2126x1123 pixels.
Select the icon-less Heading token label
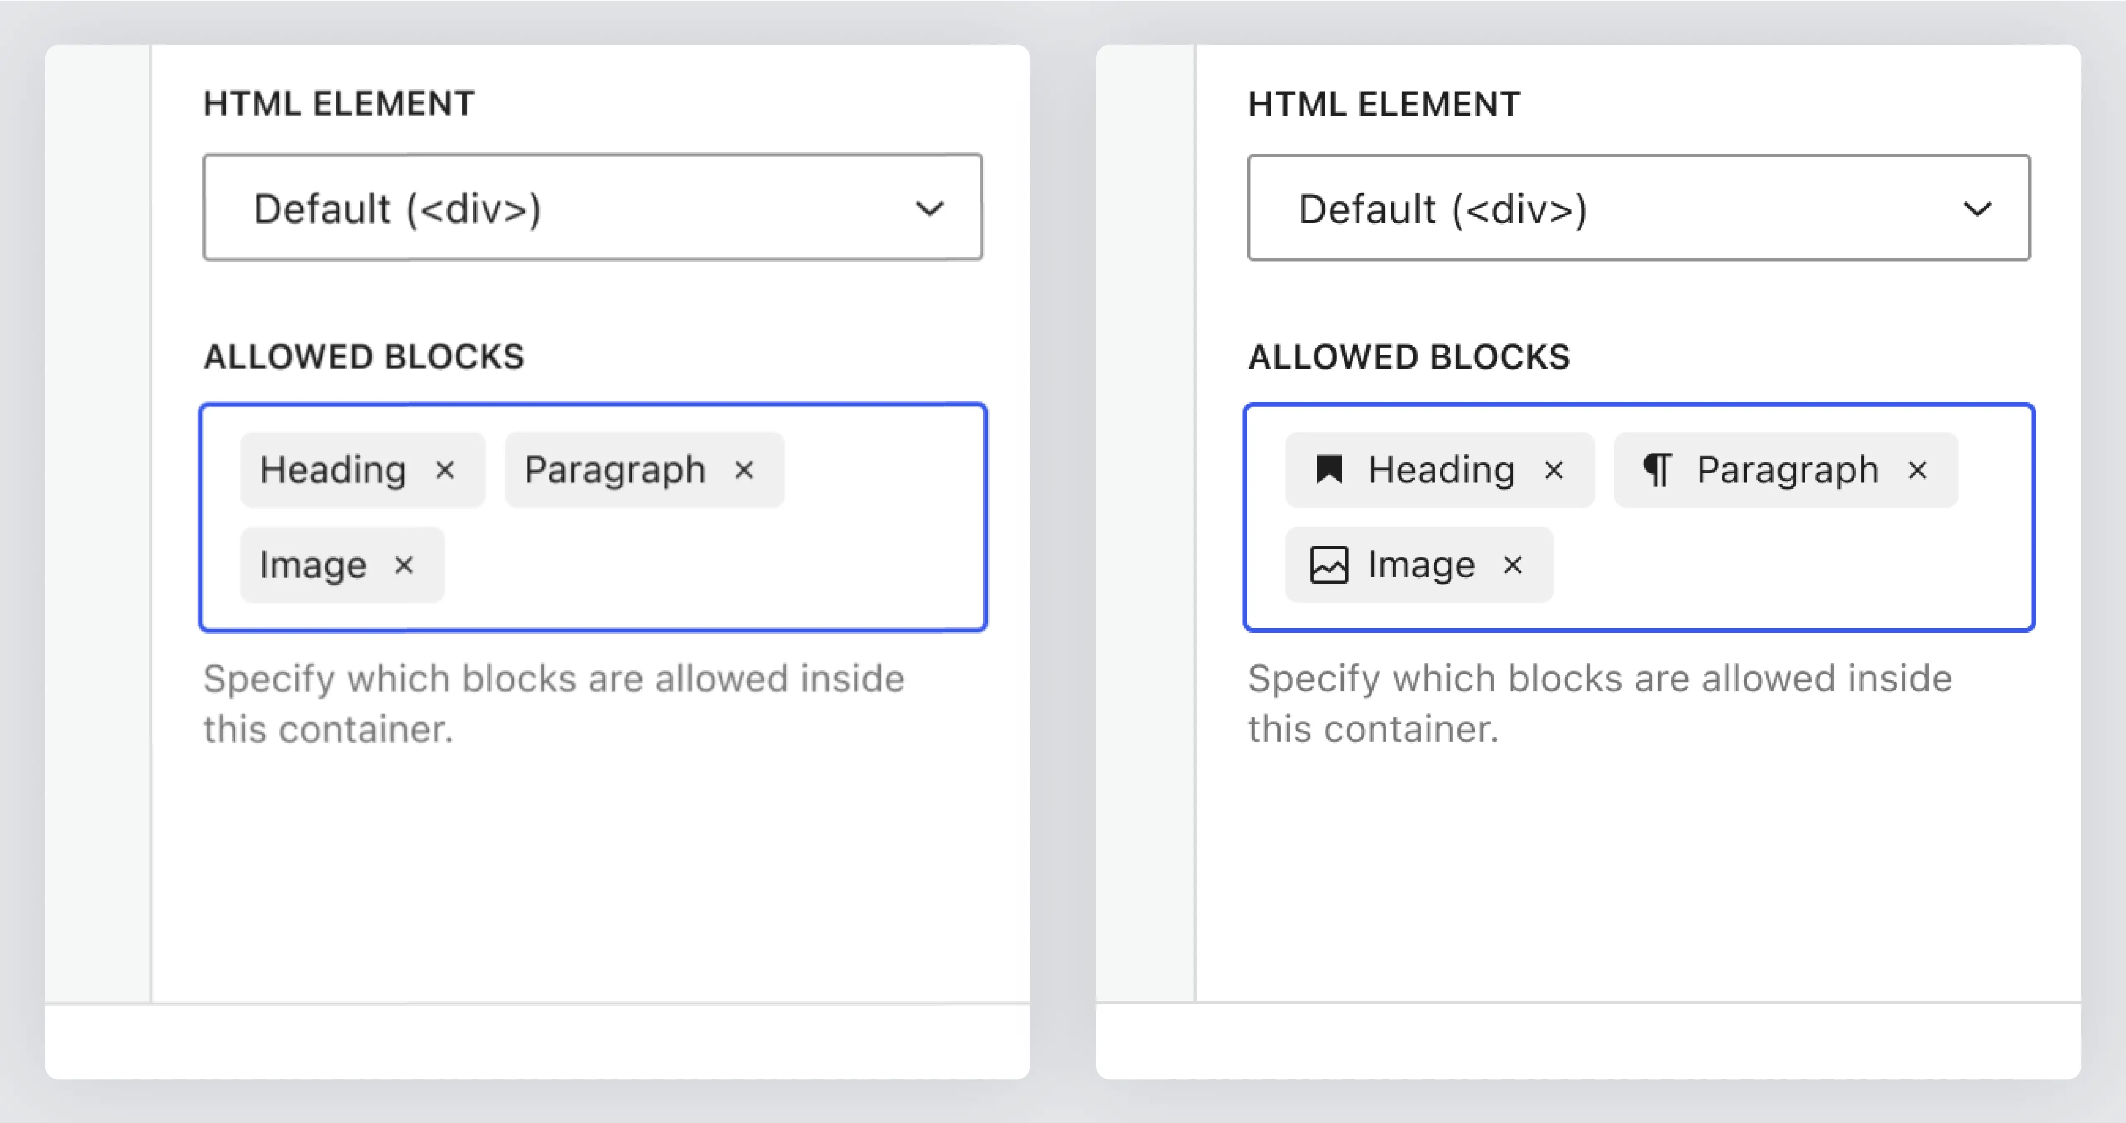pos(333,470)
